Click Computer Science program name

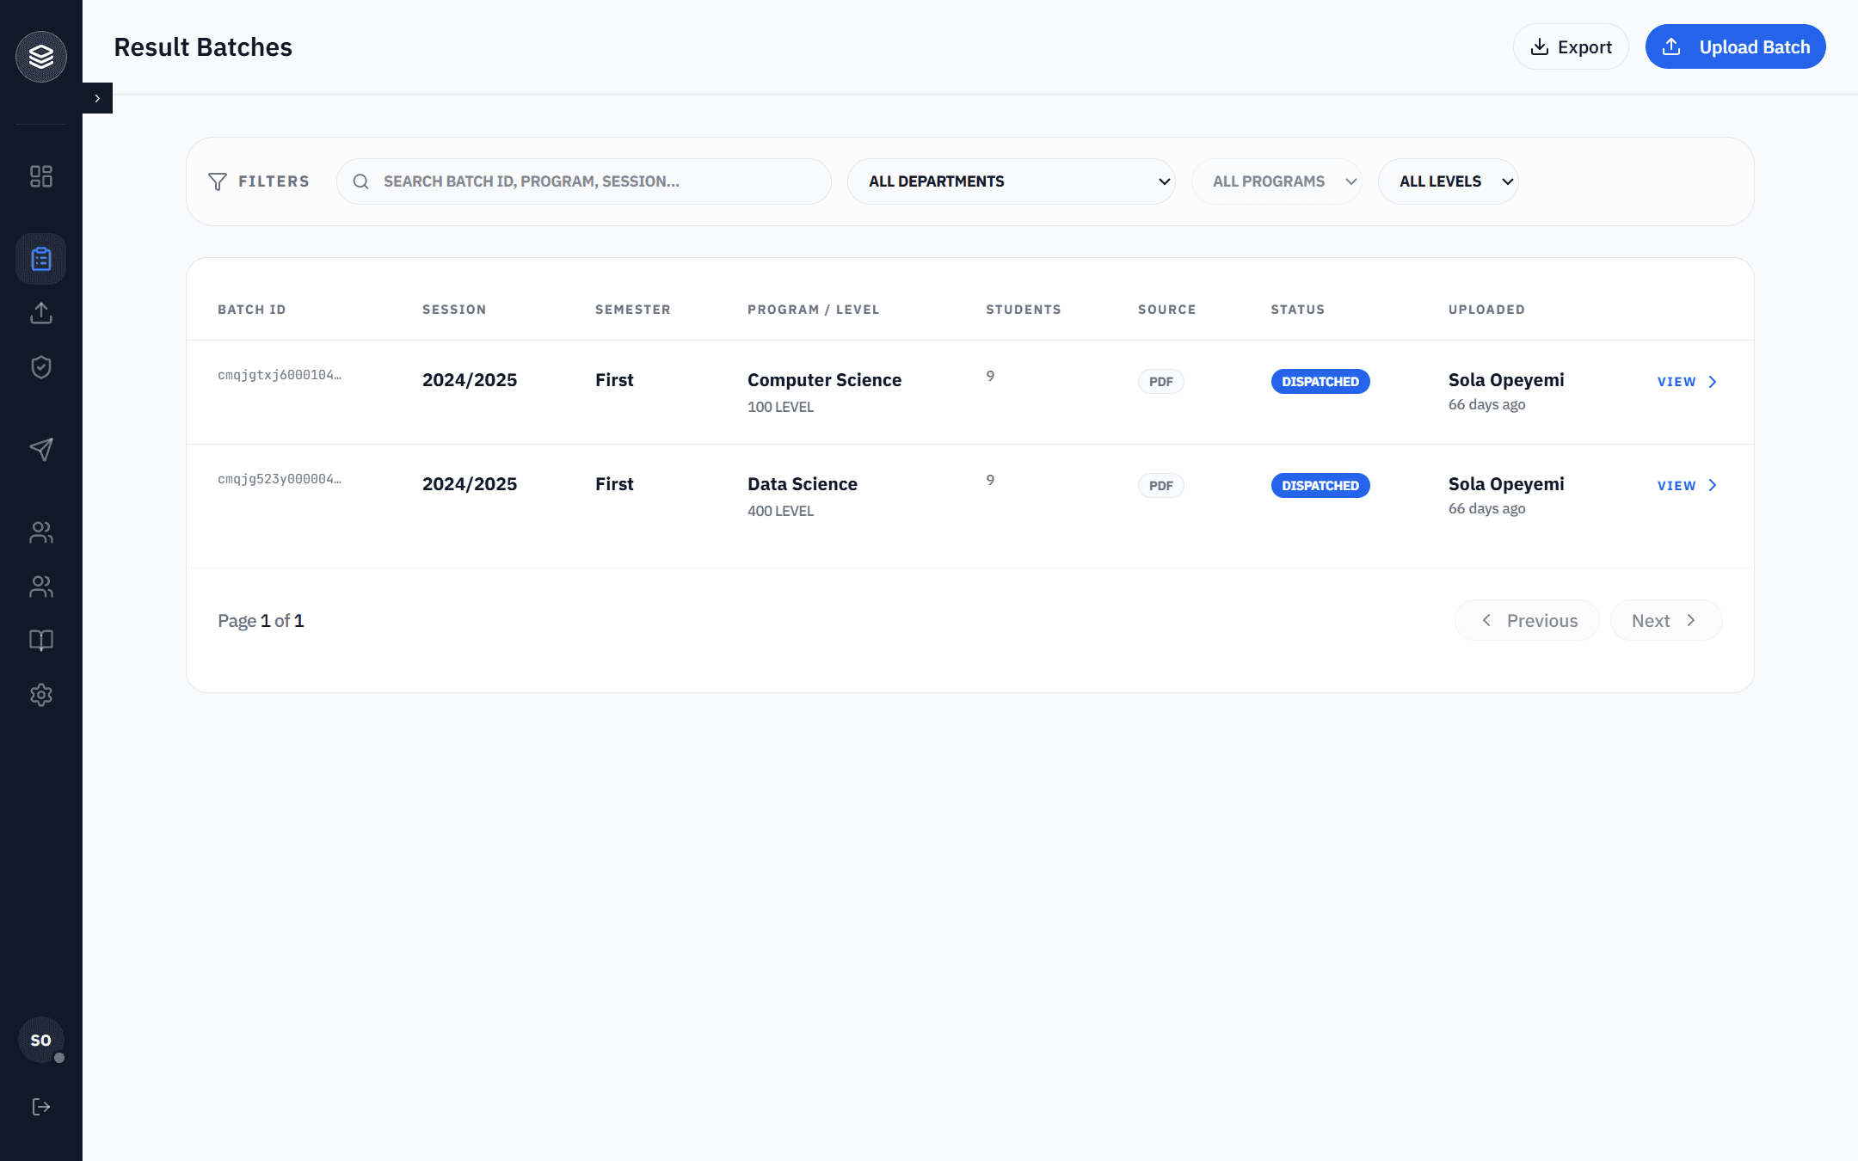(x=824, y=380)
